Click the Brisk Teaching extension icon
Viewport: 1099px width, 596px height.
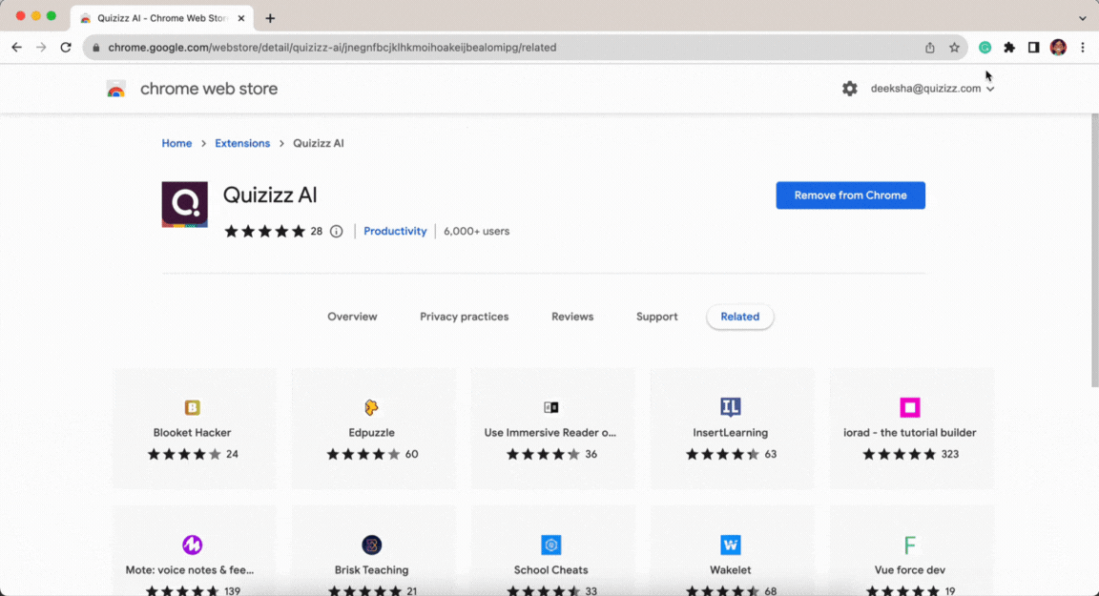(x=372, y=545)
